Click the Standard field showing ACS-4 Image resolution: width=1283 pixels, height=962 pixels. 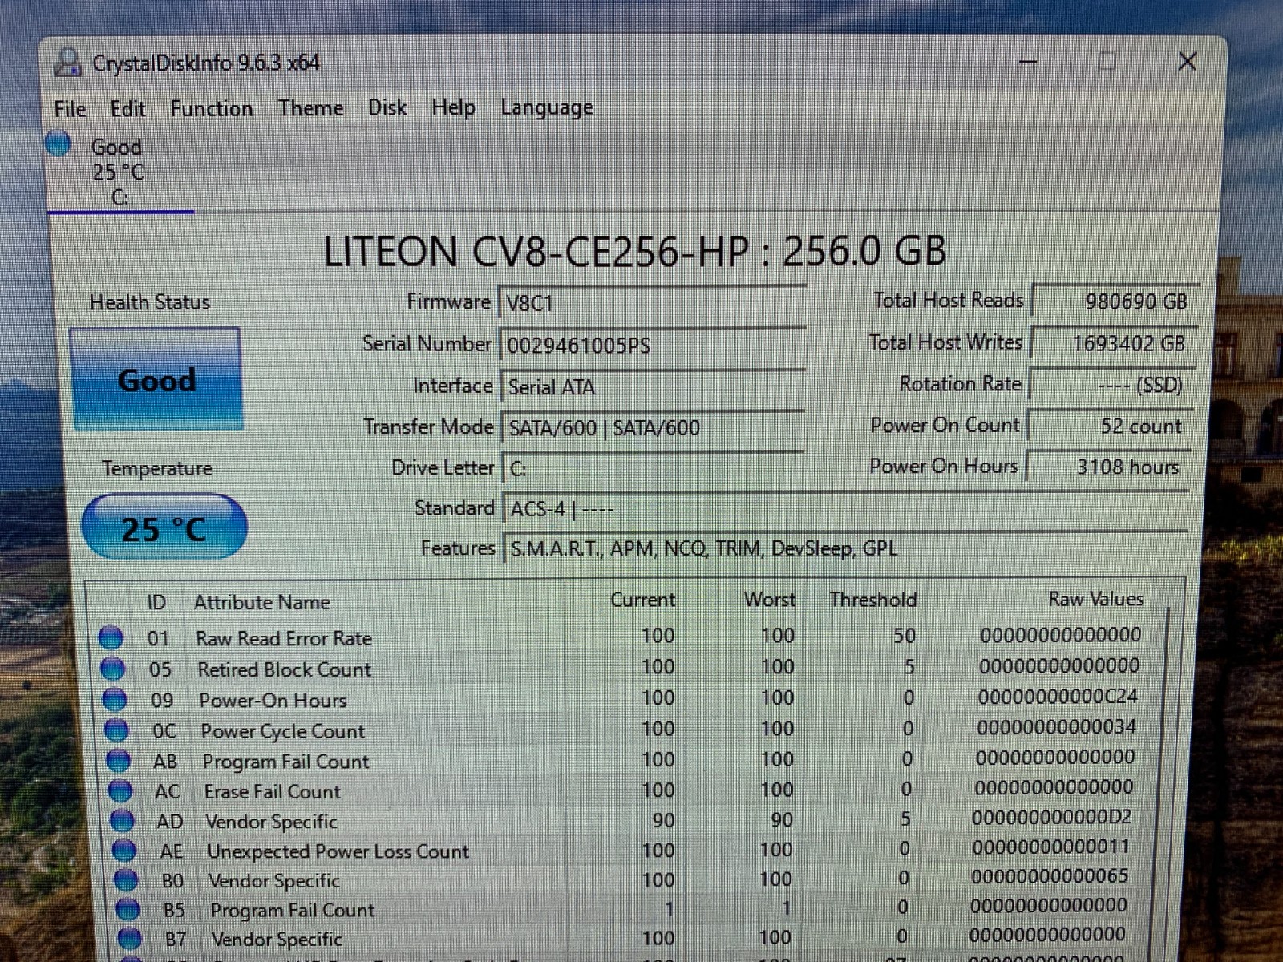pyautogui.click(x=844, y=509)
